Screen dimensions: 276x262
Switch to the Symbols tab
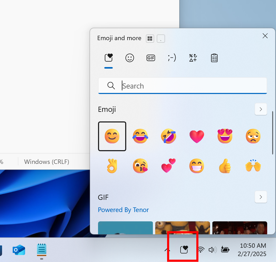click(193, 58)
